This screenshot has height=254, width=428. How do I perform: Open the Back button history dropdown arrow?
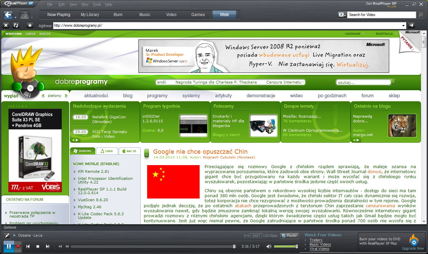tap(15, 17)
